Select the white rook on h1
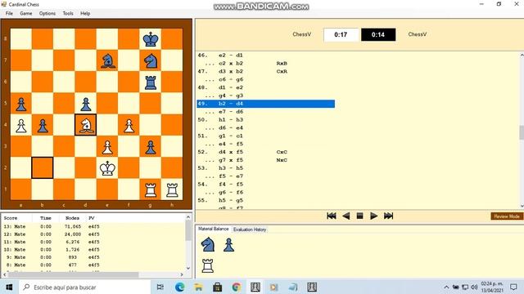524x294 pixels. (x=172, y=189)
